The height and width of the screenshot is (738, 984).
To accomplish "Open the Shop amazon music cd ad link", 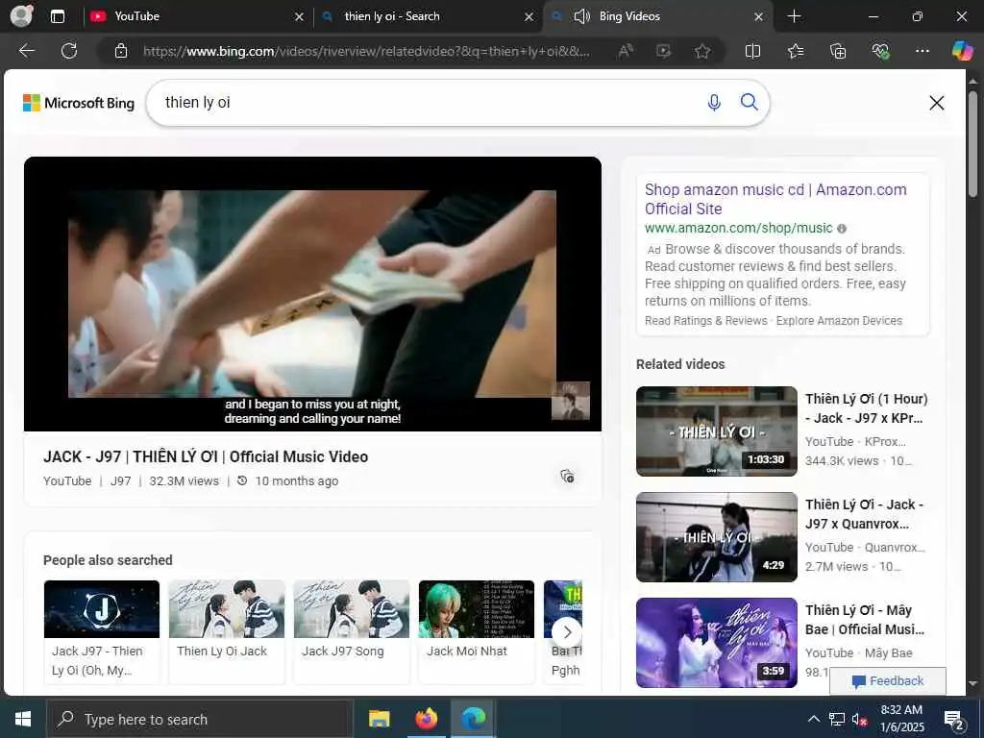I will coord(775,199).
